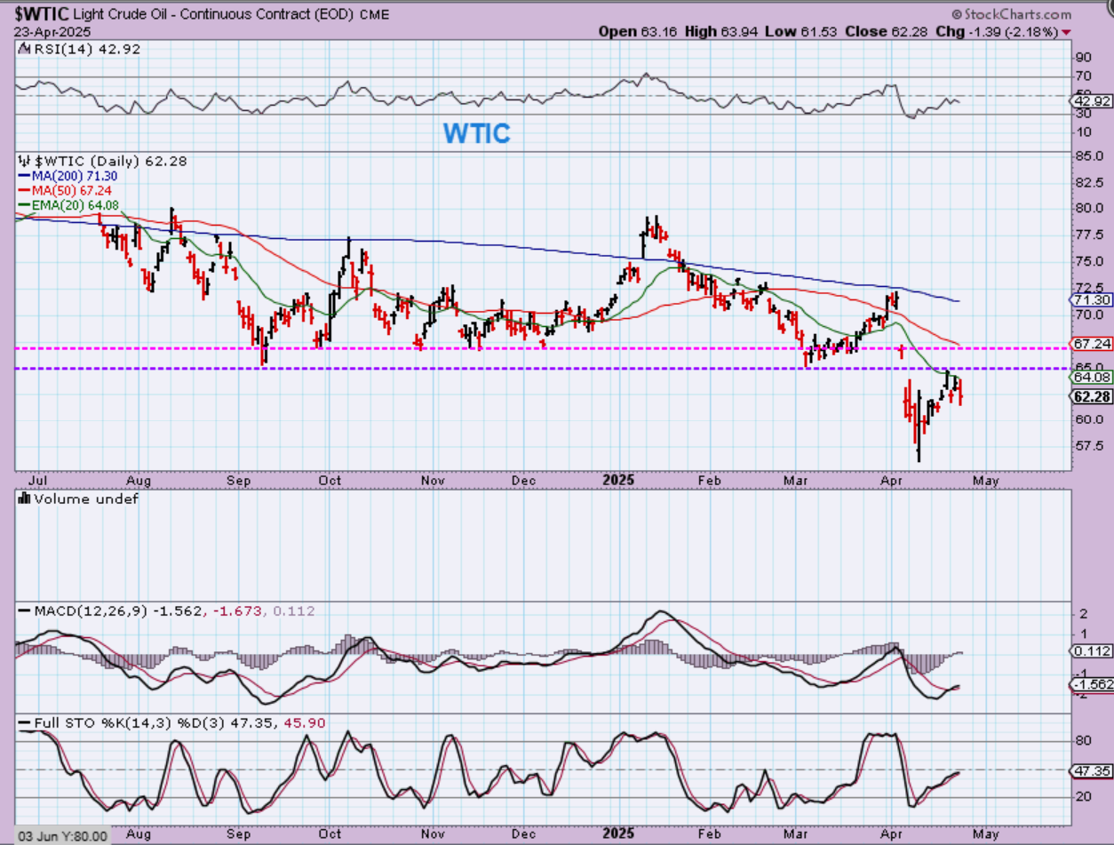Click the Full STO legend icon

pos(22,723)
